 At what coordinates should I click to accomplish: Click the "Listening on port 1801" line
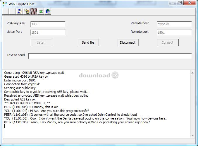pyautogui.click(x=20, y=80)
